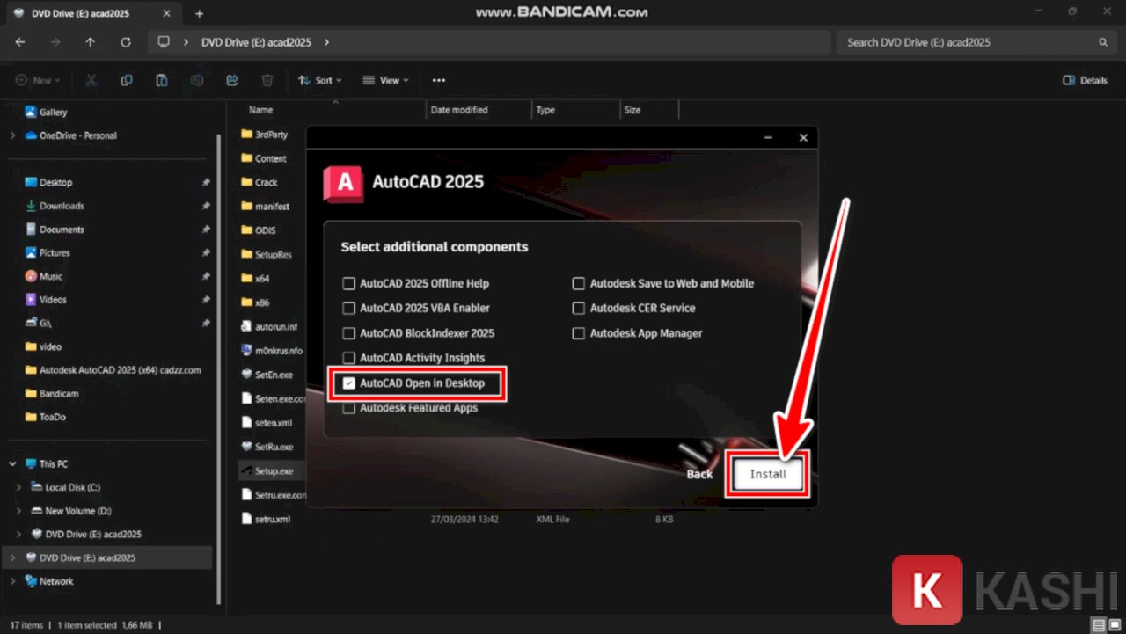
Task: Check Autodesk Save to Web and Mobile
Action: (x=579, y=283)
